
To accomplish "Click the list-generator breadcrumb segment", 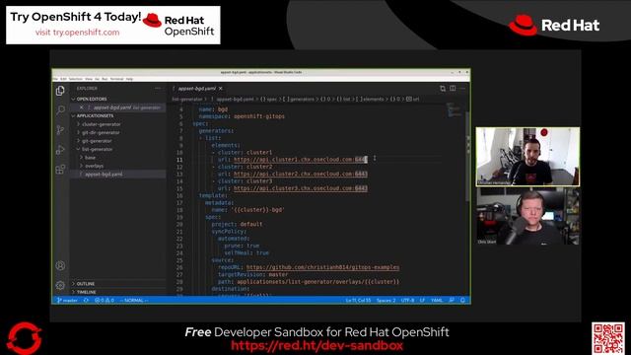I will coord(187,99).
